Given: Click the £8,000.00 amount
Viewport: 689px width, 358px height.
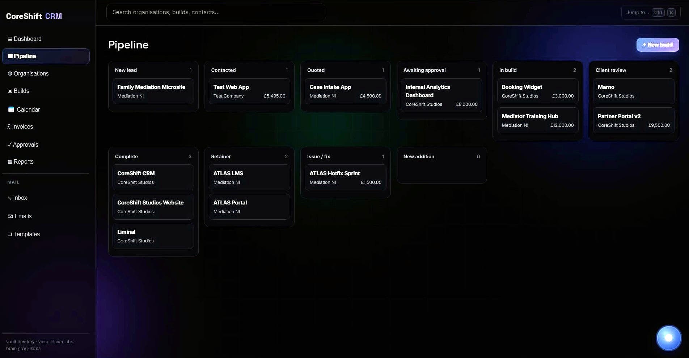Looking at the screenshot, I should (x=467, y=104).
